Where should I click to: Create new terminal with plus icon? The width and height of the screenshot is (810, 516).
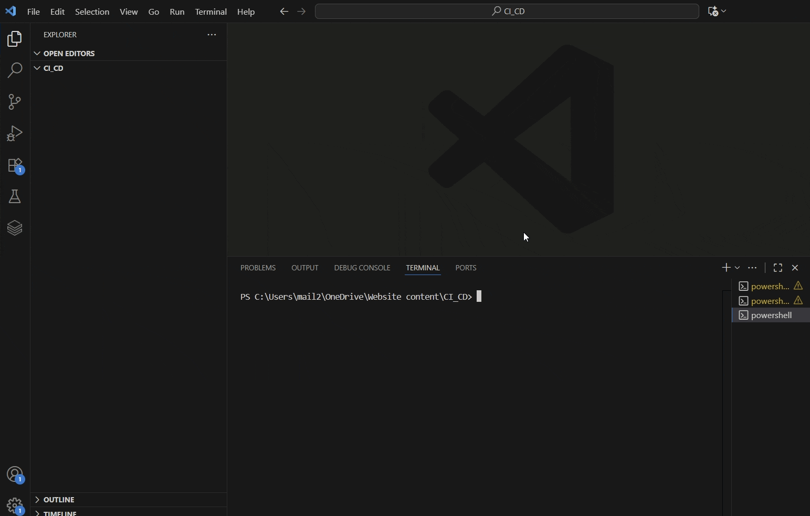pyautogui.click(x=726, y=268)
